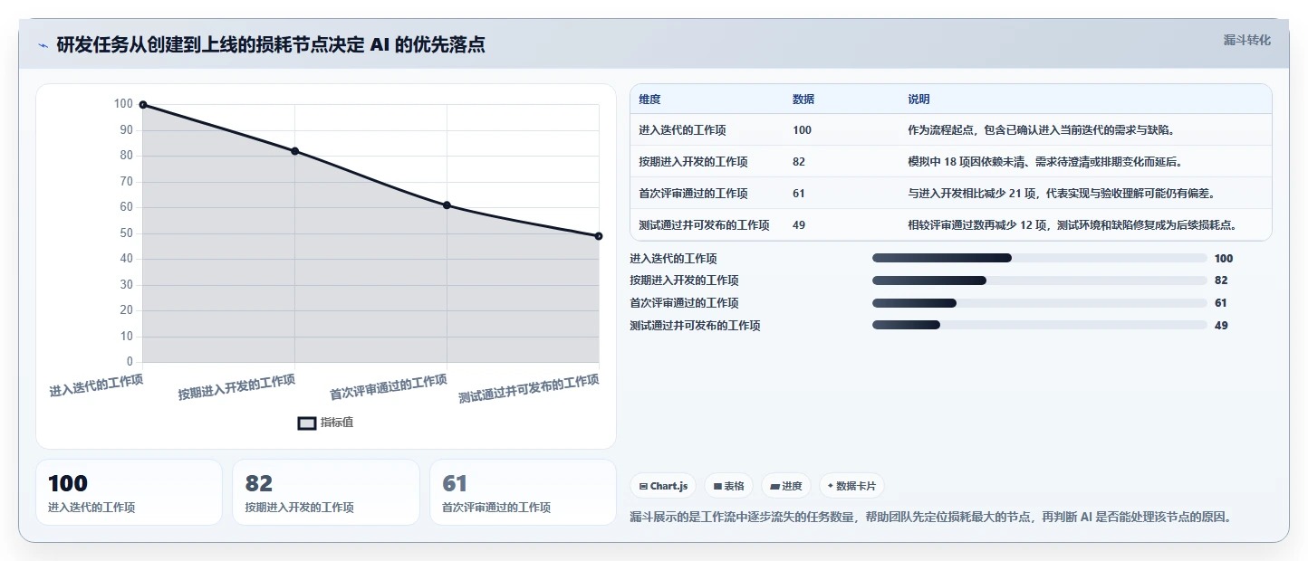
Task: Click the footer note starting 漏斗展示的是
Action: 930,518
